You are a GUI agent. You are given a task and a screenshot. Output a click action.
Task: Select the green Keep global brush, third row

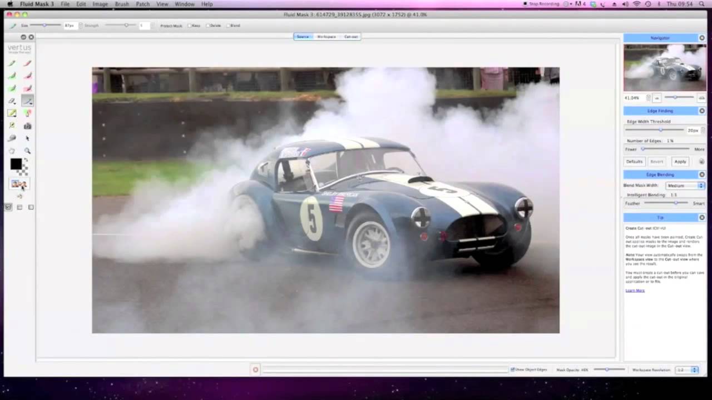pos(12,88)
